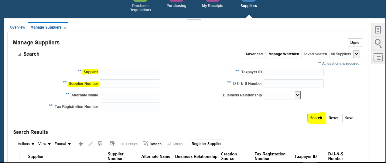The width and height of the screenshot is (386, 163).
Task: Open the side panel search magnifier icon
Action: 378,43
